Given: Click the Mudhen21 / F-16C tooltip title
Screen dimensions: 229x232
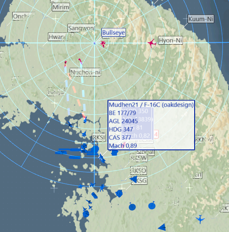Looking at the screenshot, I should tap(151, 105).
